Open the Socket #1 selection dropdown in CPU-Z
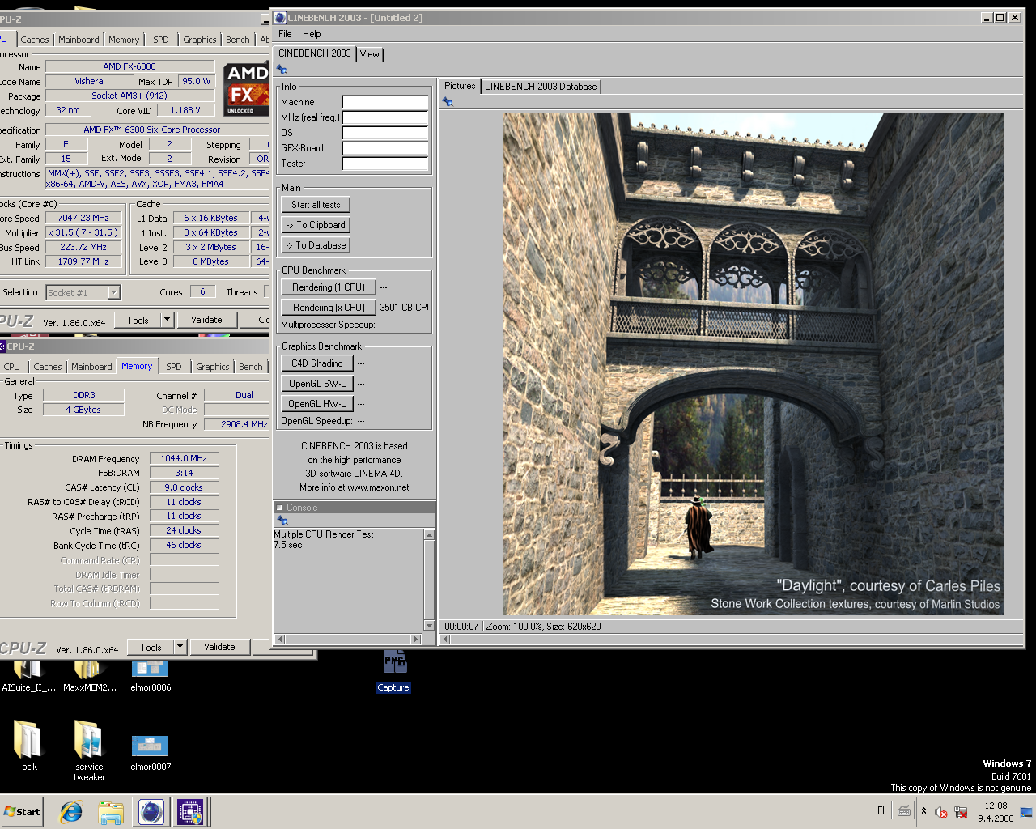 click(x=113, y=293)
